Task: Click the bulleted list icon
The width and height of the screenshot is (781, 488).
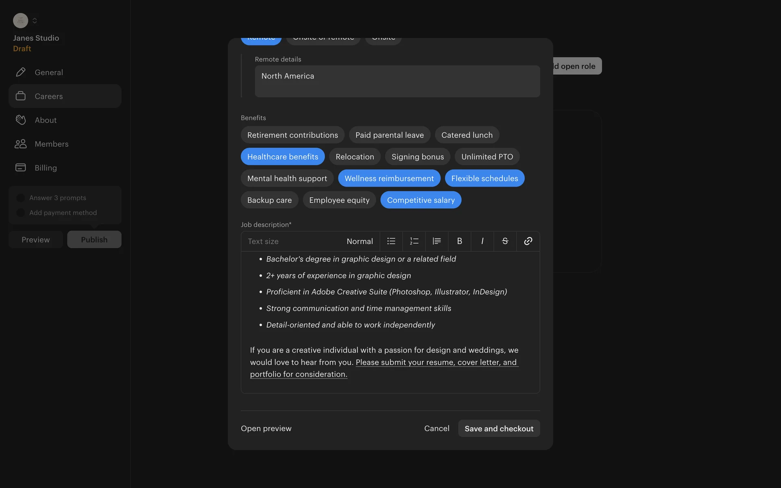Action: (x=391, y=241)
